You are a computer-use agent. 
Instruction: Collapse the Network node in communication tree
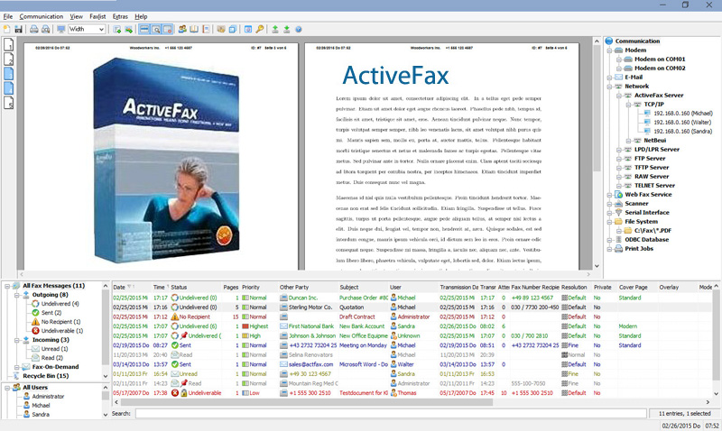[x=609, y=86]
